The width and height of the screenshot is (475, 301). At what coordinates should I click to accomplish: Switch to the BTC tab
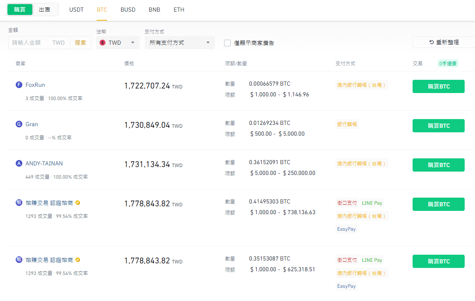coord(102,10)
